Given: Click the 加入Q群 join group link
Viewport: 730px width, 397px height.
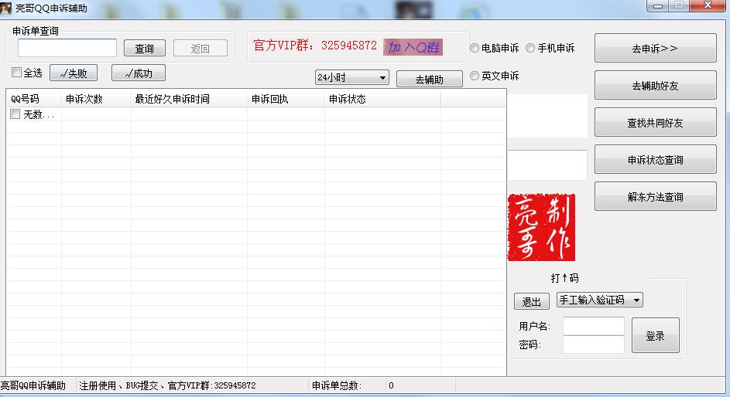Looking at the screenshot, I should tap(413, 47).
